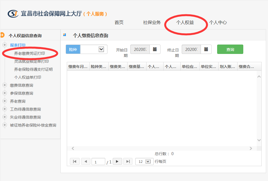Screen dimensions: 268x181
Task: Collapse the 报表打印 tree section
Action: pyautogui.click(x=4, y=45)
